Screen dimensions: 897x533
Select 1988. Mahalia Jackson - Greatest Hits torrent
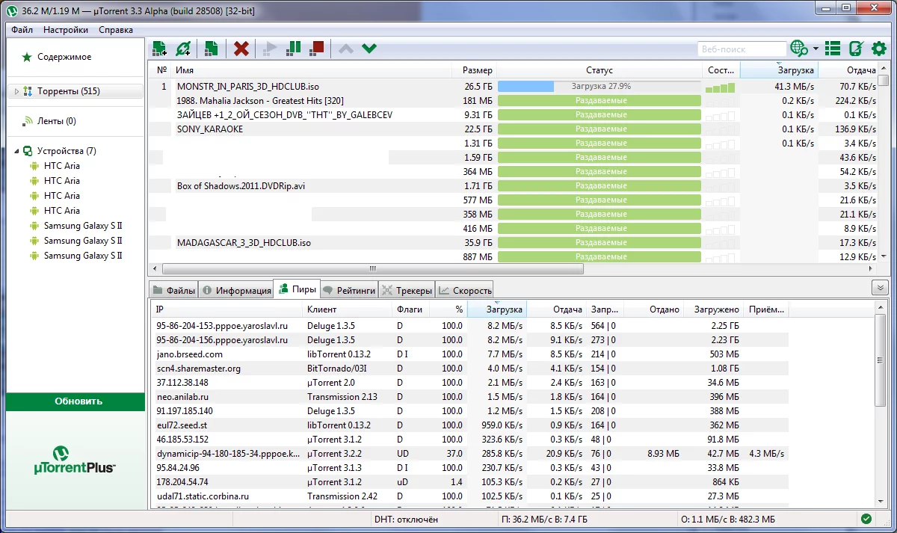click(x=260, y=101)
